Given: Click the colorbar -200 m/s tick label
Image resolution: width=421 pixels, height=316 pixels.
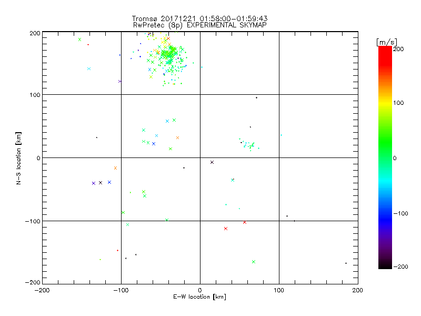Looking at the screenshot, I should pyautogui.click(x=400, y=266).
